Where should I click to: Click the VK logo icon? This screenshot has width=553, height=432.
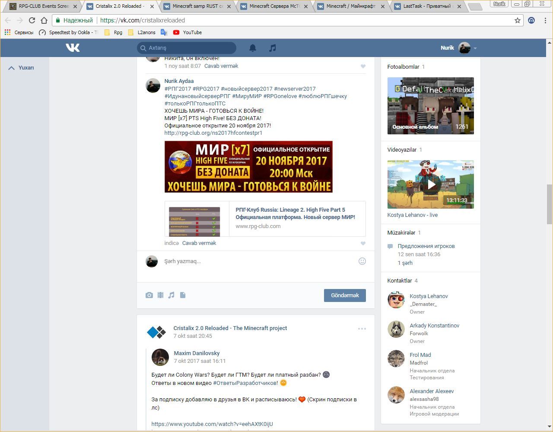click(73, 48)
